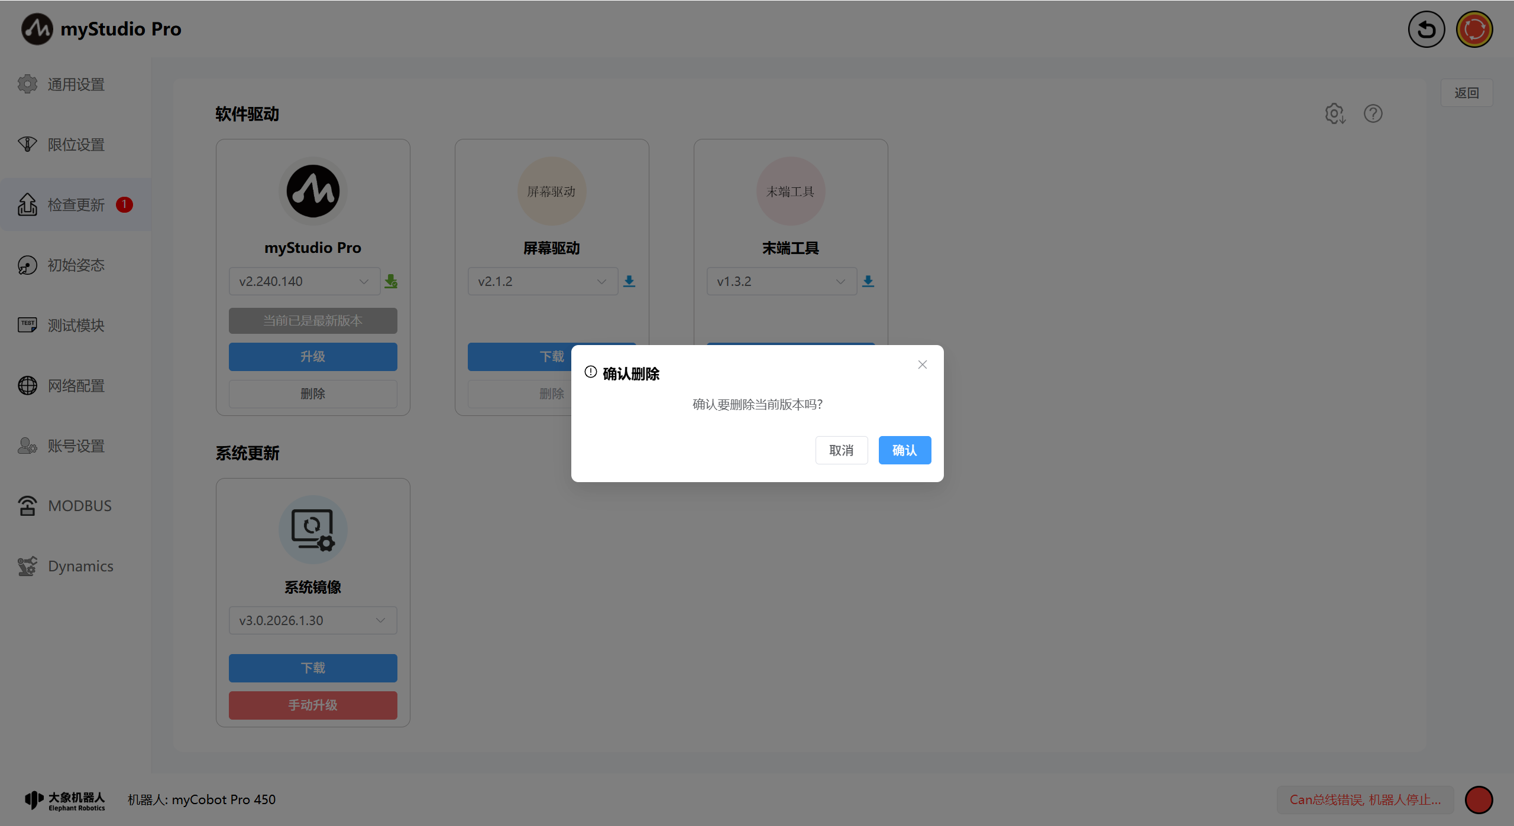Go to 网络配置 sidebar item

point(76,386)
